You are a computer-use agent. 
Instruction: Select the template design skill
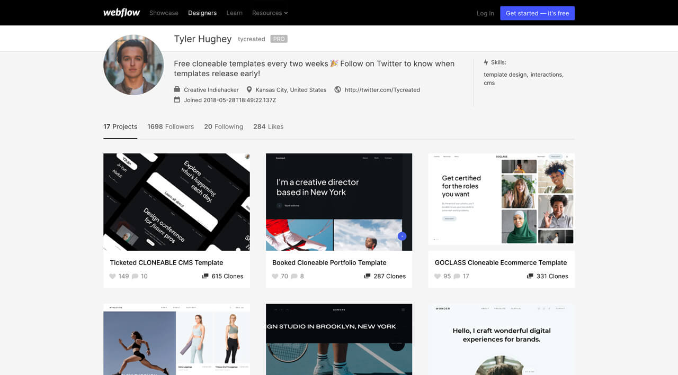505,75
